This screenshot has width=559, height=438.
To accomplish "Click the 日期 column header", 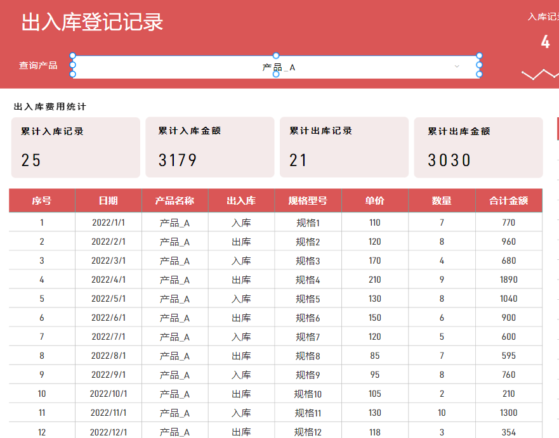I will [109, 201].
